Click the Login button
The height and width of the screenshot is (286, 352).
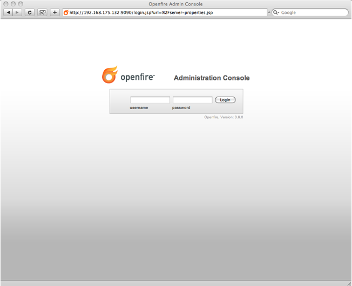click(225, 100)
